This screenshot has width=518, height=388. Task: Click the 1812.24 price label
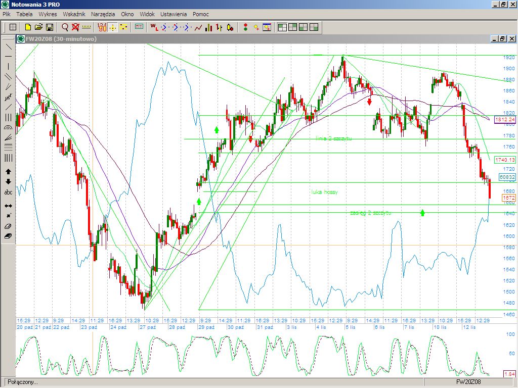tap(504, 120)
